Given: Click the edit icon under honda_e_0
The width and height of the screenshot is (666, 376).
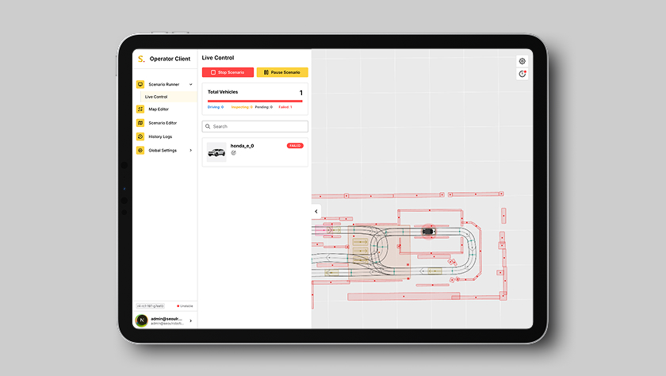Looking at the screenshot, I should point(233,153).
